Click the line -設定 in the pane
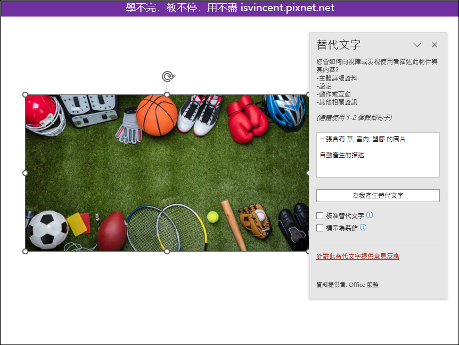Viewport: 459px width, 345px height. click(x=324, y=86)
